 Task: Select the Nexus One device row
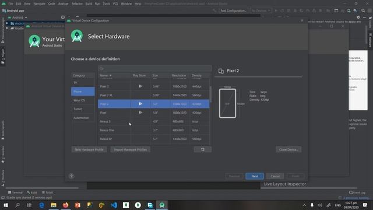click(x=154, y=130)
